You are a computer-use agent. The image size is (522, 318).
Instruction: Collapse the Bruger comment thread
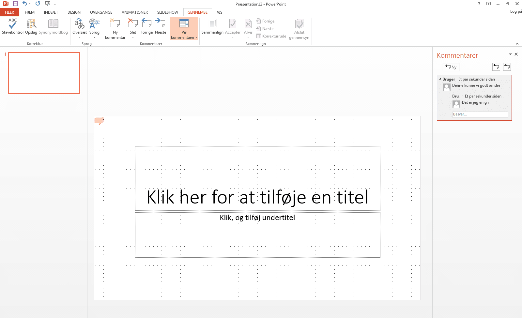[440, 79]
